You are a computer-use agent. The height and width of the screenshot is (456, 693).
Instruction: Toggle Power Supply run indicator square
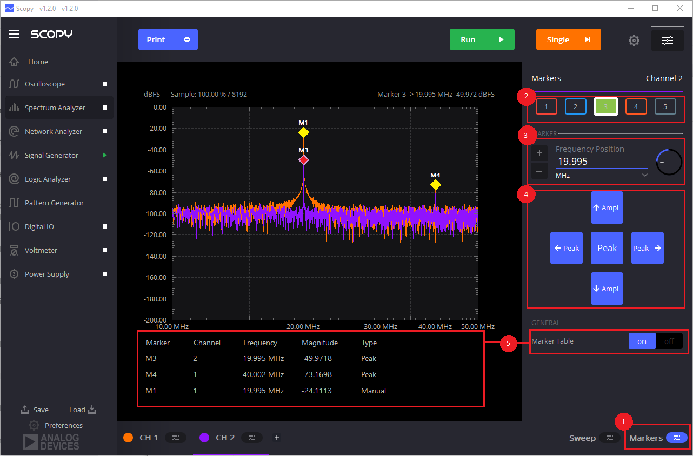105,274
